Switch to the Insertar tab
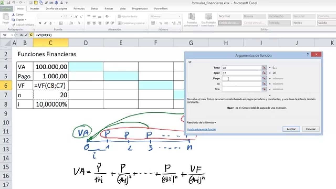 point(35,9)
